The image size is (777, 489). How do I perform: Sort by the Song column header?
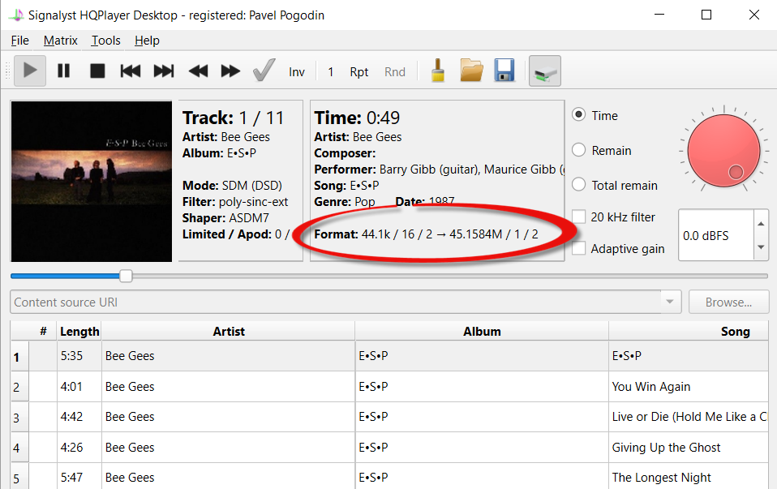point(689,332)
